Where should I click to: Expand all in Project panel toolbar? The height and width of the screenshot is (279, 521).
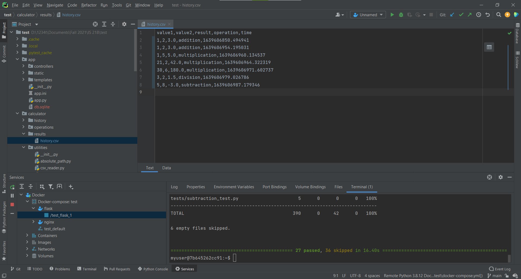[104, 24]
